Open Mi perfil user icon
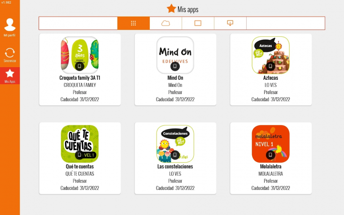 10,25
